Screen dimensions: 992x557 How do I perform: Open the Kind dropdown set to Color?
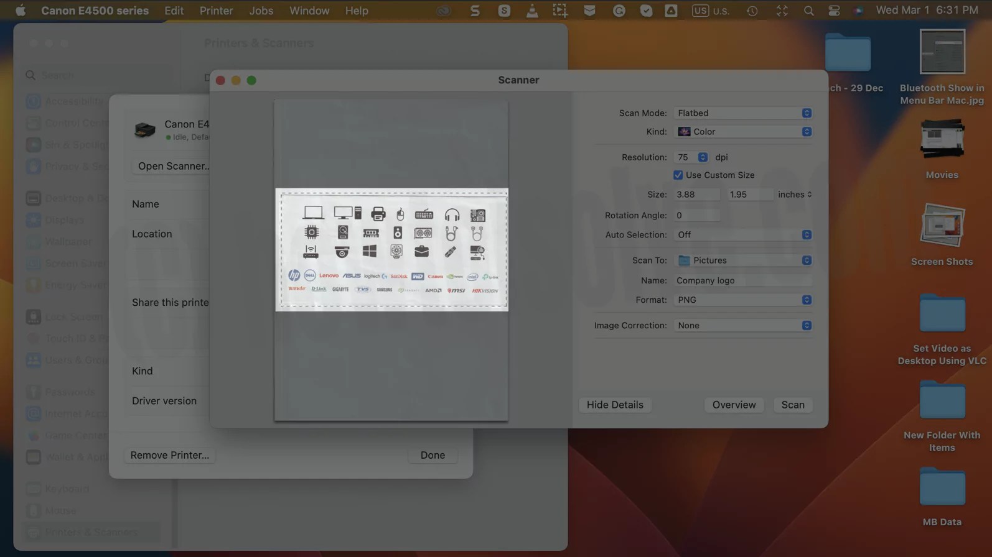coord(743,132)
